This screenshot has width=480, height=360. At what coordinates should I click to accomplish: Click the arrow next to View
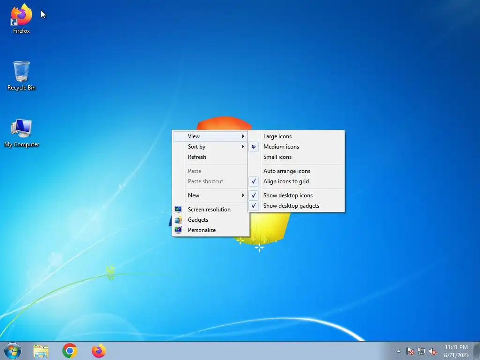pyautogui.click(x=243, y=136)
